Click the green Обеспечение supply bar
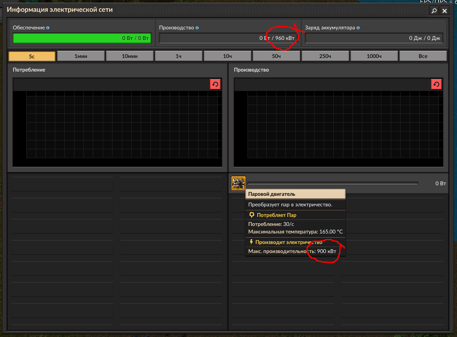This screenshot has width=457, height=337. pos(82,38)
